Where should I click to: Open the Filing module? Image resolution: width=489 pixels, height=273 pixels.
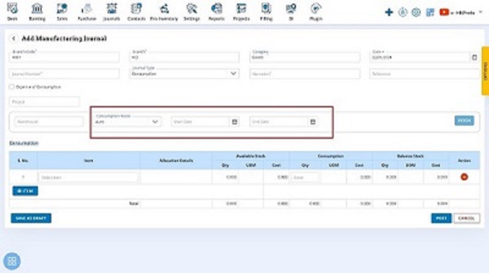[x=266, y=12]
